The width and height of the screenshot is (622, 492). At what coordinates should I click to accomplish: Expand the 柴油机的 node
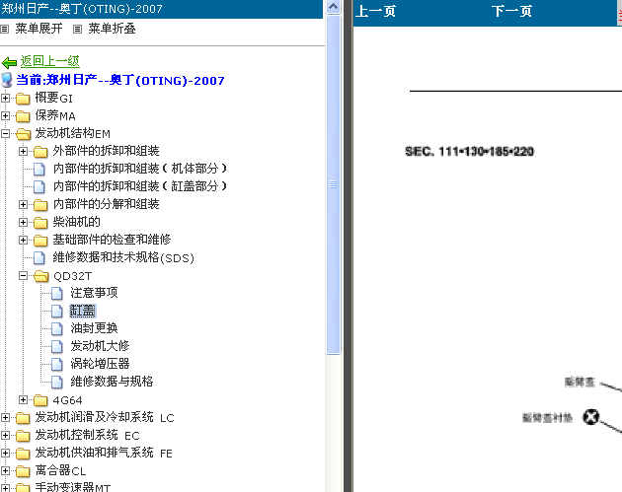[x=23, y=222]
